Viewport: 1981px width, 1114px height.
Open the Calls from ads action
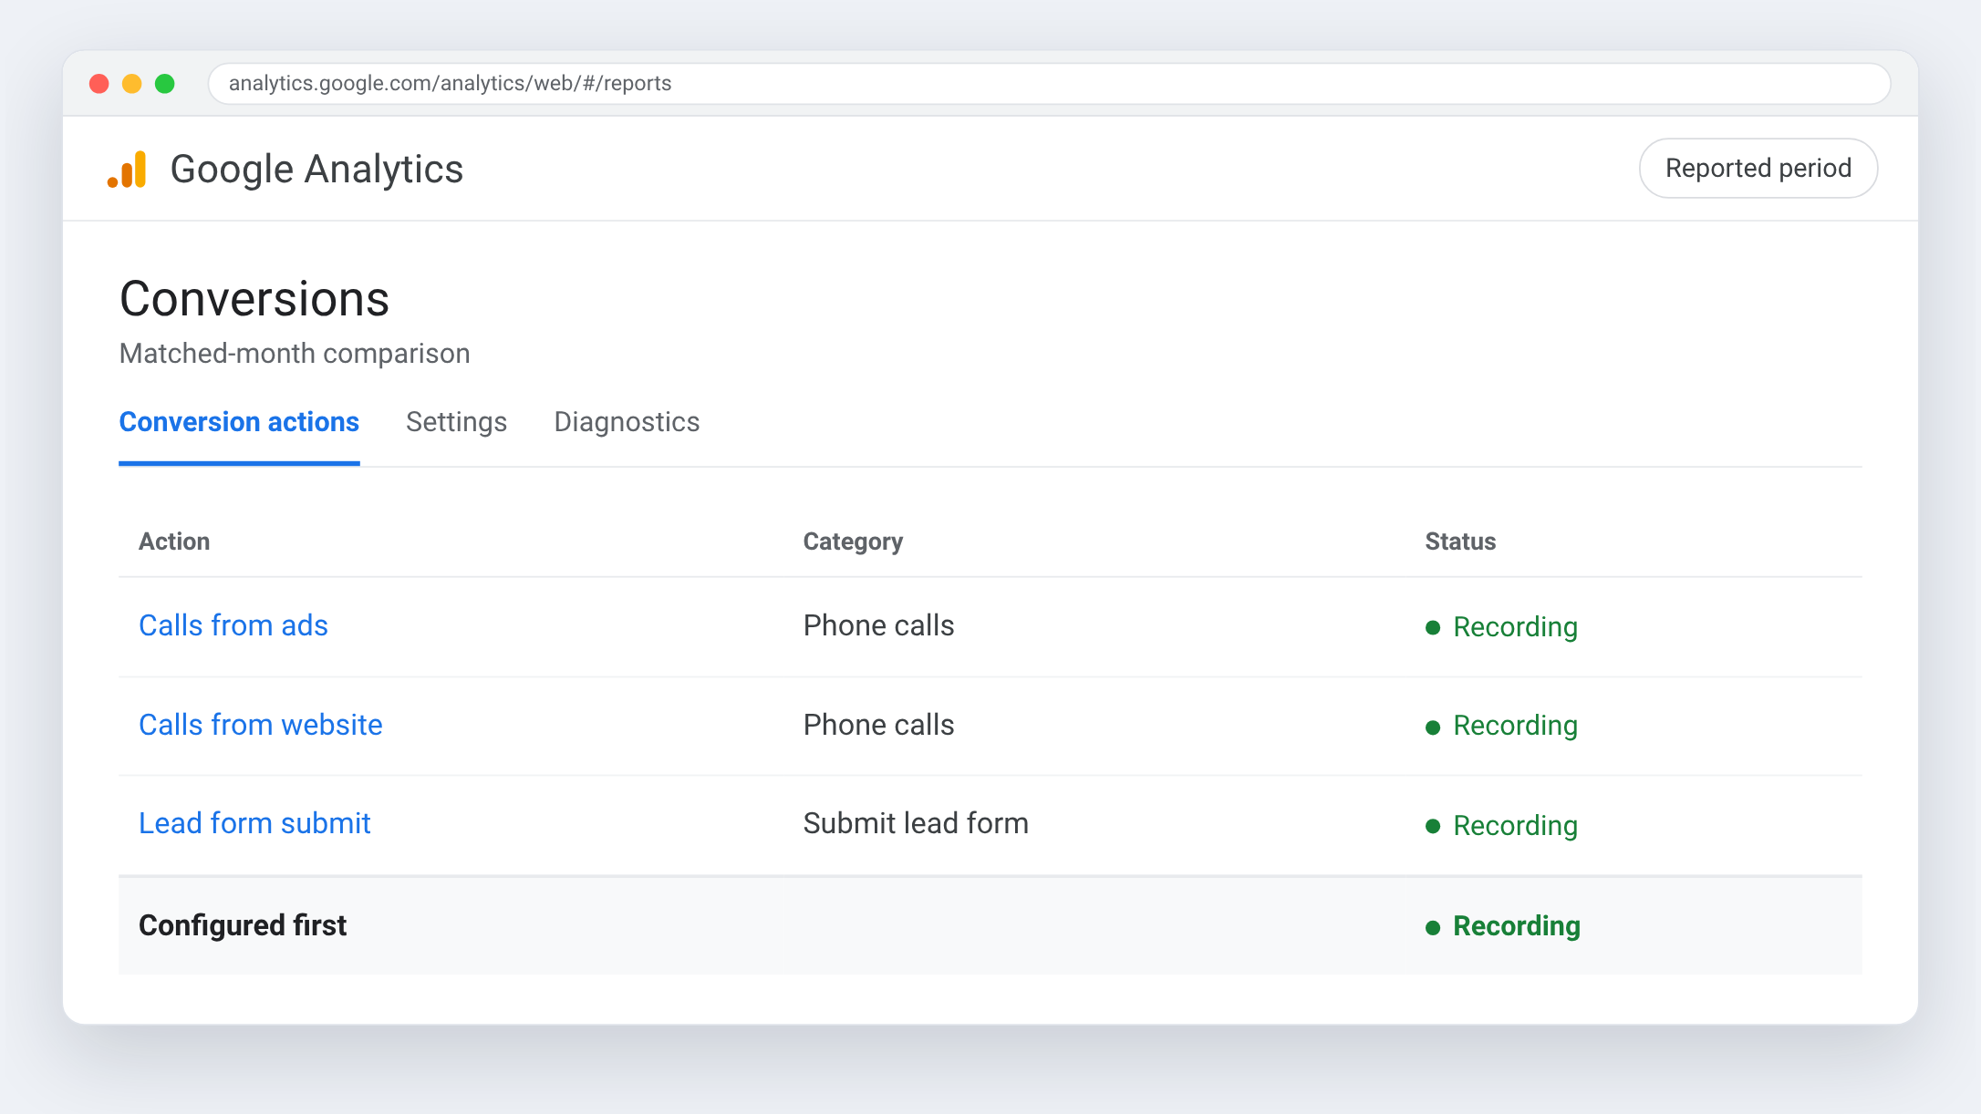[x=233, y=625]
